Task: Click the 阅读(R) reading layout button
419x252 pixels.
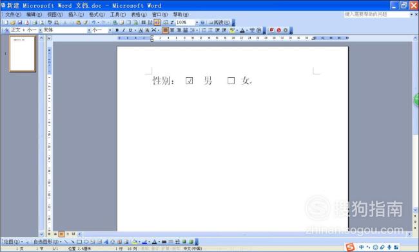Action: (219, 22)
